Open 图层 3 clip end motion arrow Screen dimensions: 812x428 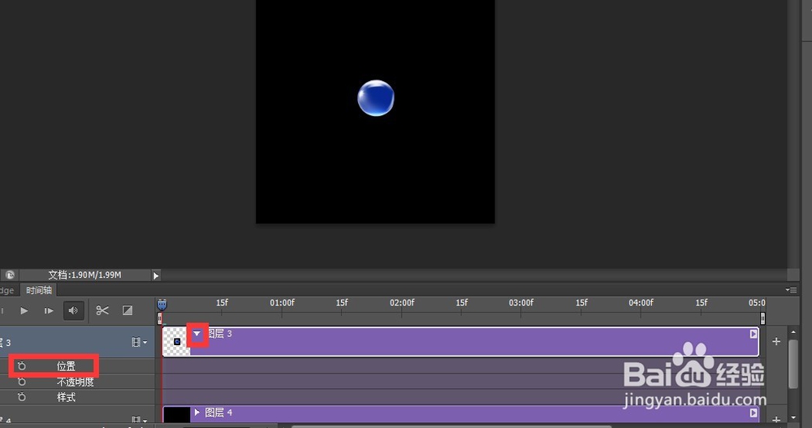tap(754, 335)
